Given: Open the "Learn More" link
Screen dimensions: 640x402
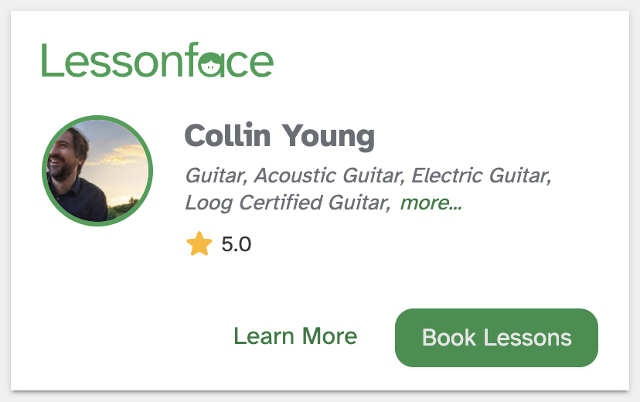Looking at the screenshot, I should coord(295,336).
